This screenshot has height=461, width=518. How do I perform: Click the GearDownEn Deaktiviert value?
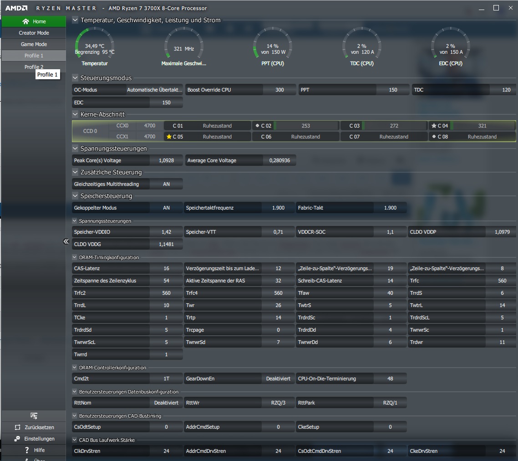pos(278,379)
